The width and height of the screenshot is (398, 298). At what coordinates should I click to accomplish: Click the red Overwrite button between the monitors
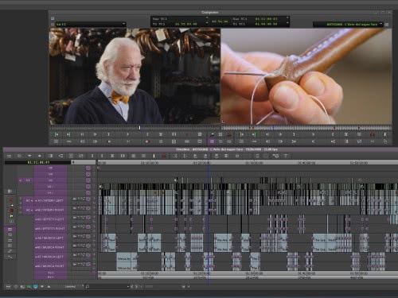[x=229, y=134]
